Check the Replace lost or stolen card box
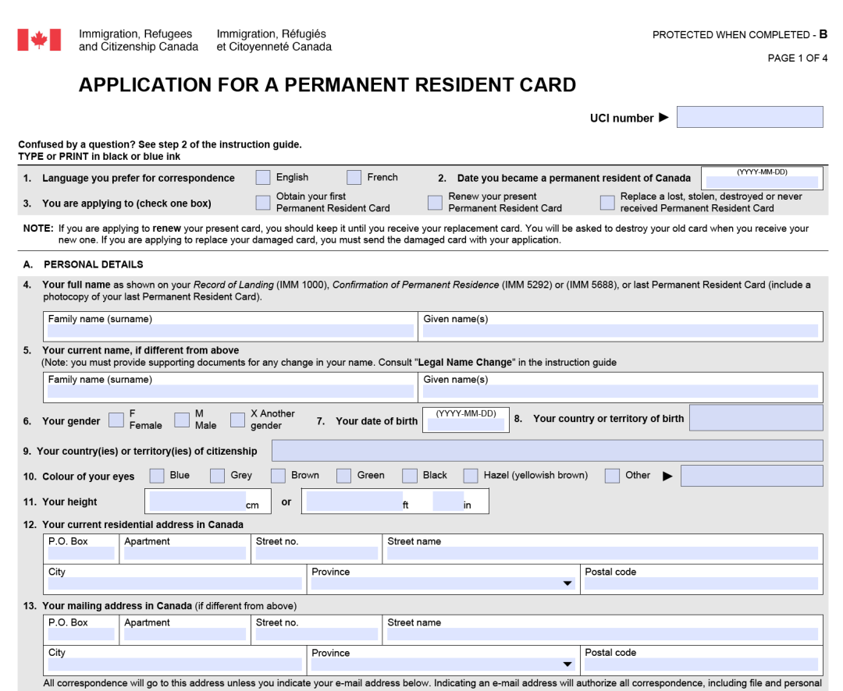The height and width of the screenshot is (691, 843). coord(607,203)
